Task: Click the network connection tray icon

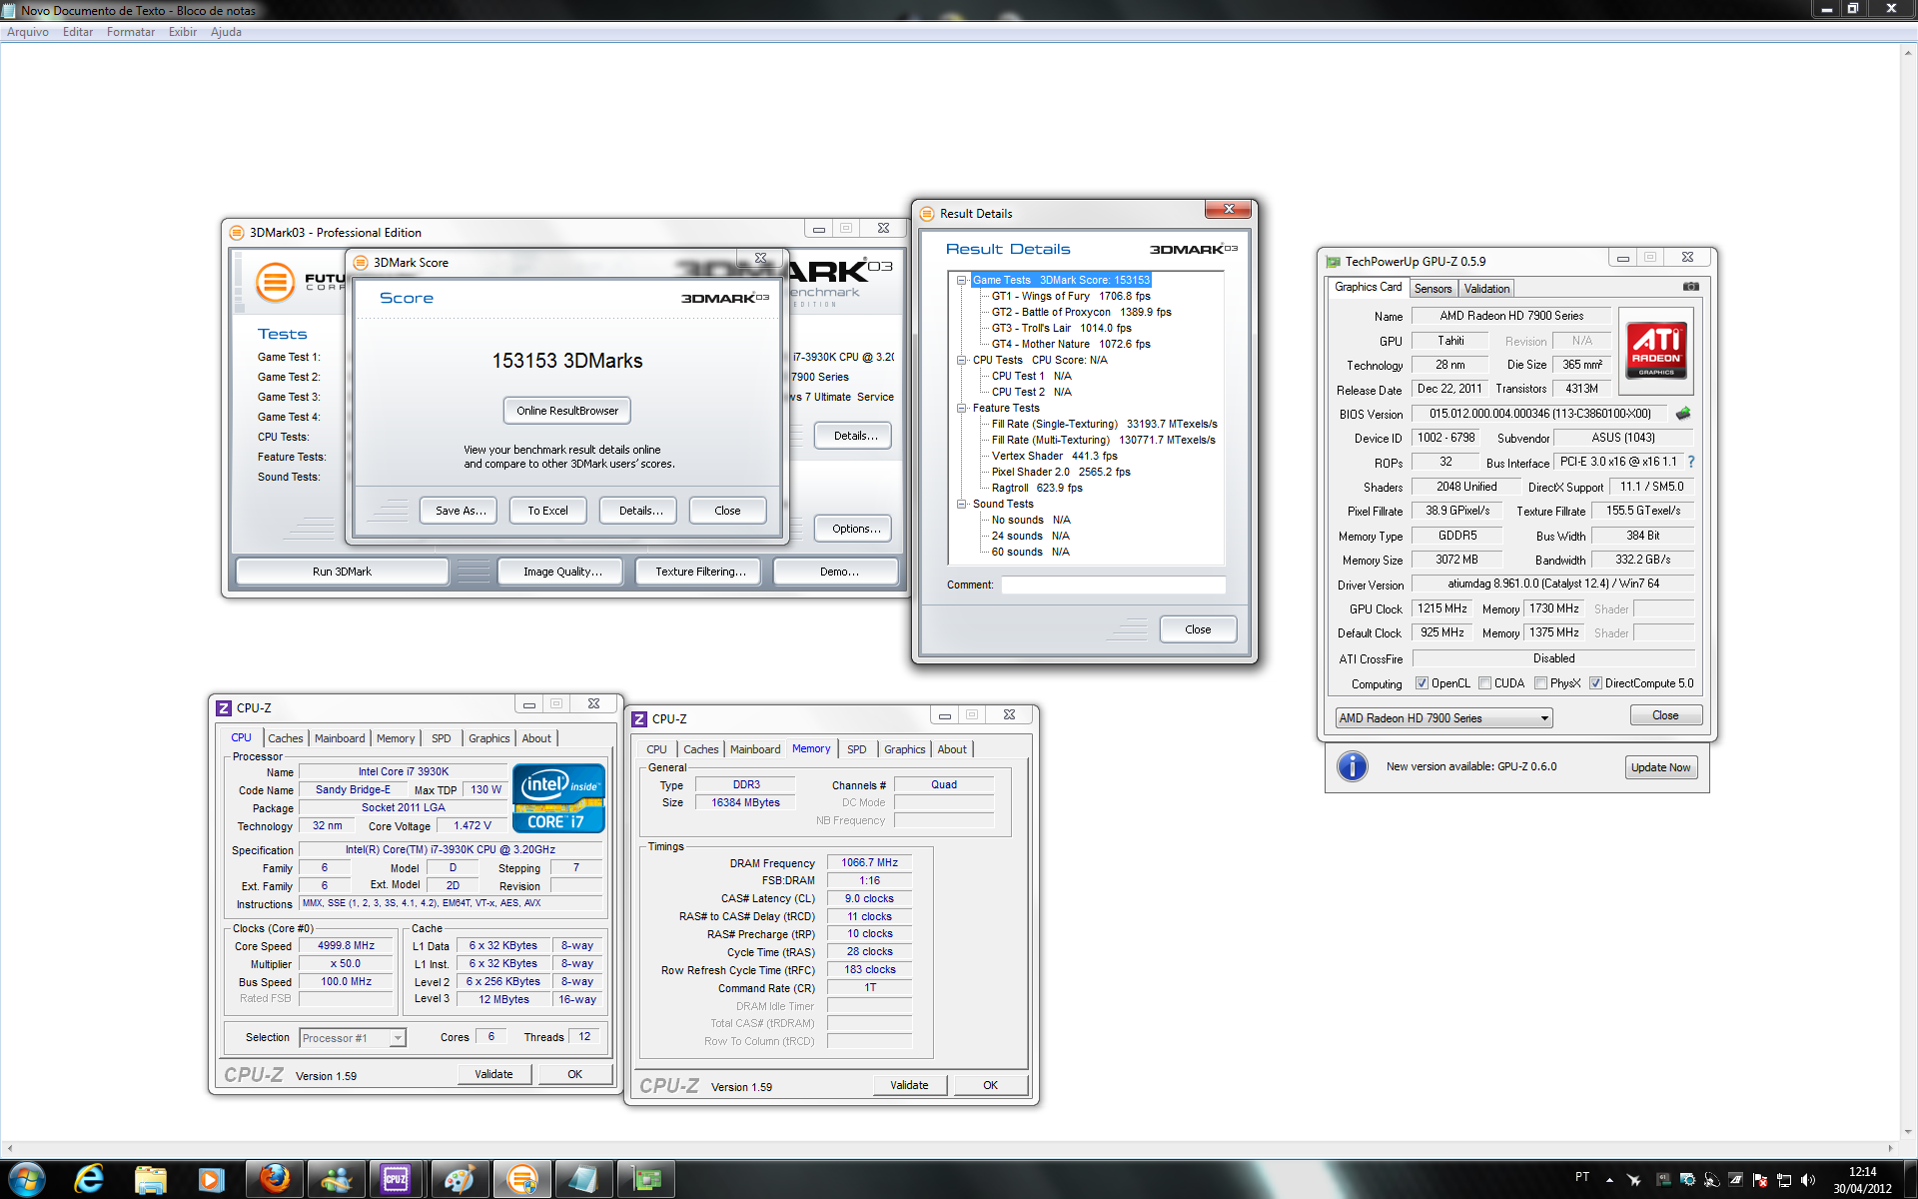Action: [1784, 1180]
